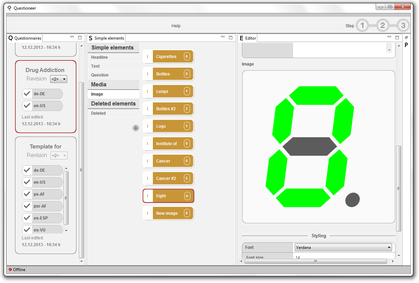419x283 pixels.
Task: Switch to the Questionnaires tab
Action: 25,38
